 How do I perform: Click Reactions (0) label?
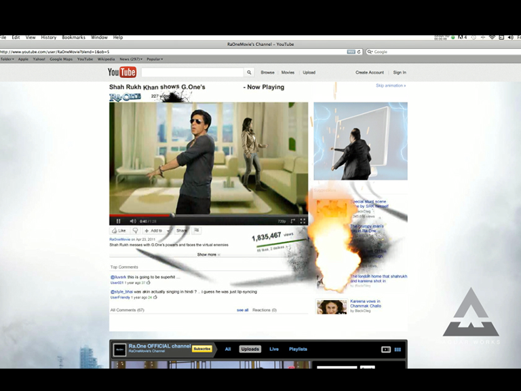coord(265,310)
